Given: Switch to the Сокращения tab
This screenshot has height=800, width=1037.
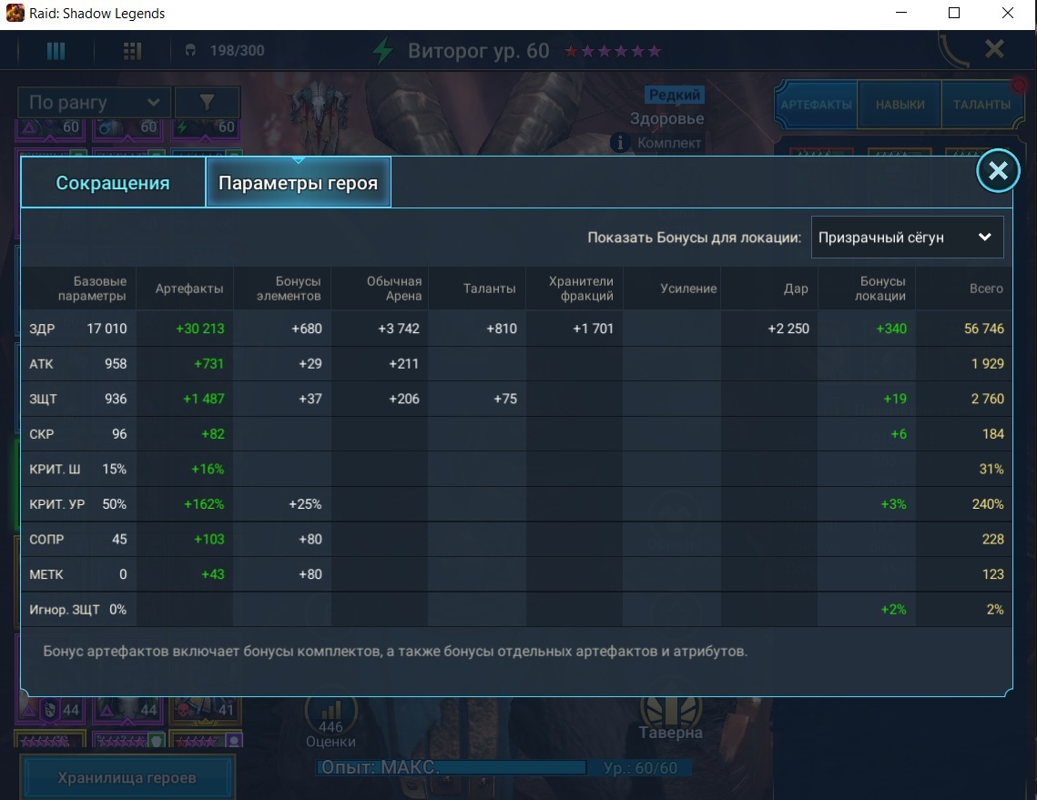Looking at the screenshot, I should coord(112,183).
